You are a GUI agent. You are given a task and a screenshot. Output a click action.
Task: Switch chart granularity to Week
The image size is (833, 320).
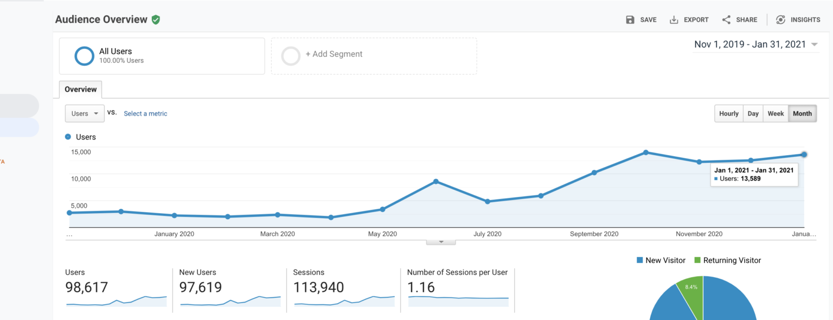[776, 113]
